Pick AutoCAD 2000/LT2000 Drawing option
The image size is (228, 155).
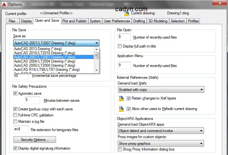(54, 65)
